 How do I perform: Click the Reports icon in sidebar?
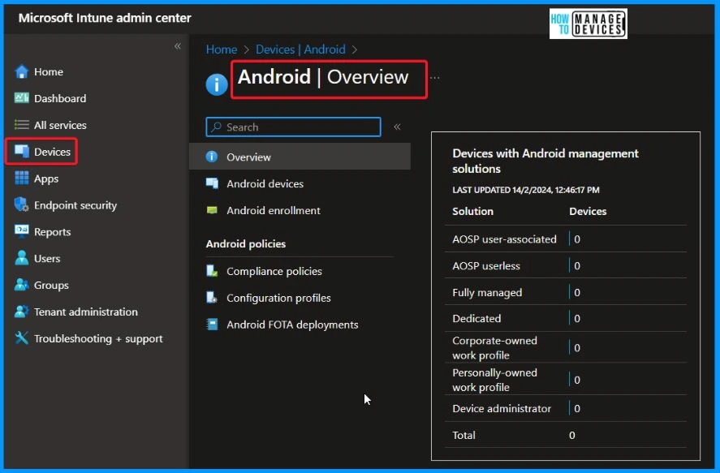(x=22, y=231)
